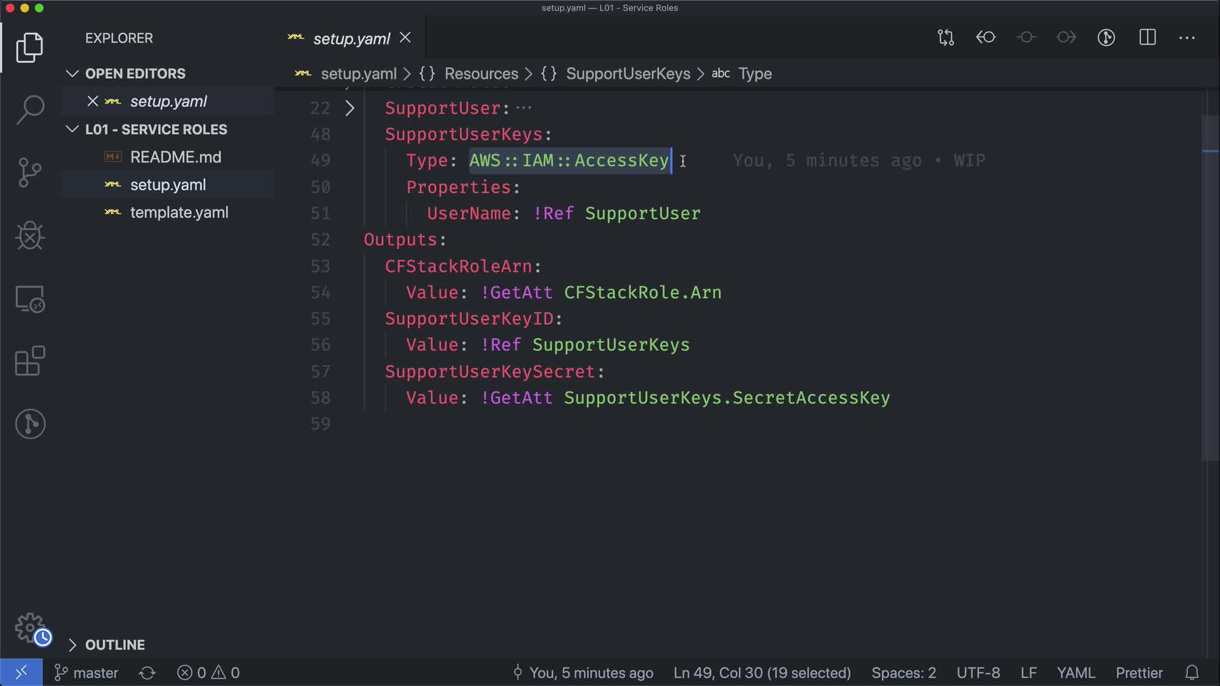This screenshot has width=1220, height=686.
Task: Open README.md from the file tree
Action: click(175, 157)
